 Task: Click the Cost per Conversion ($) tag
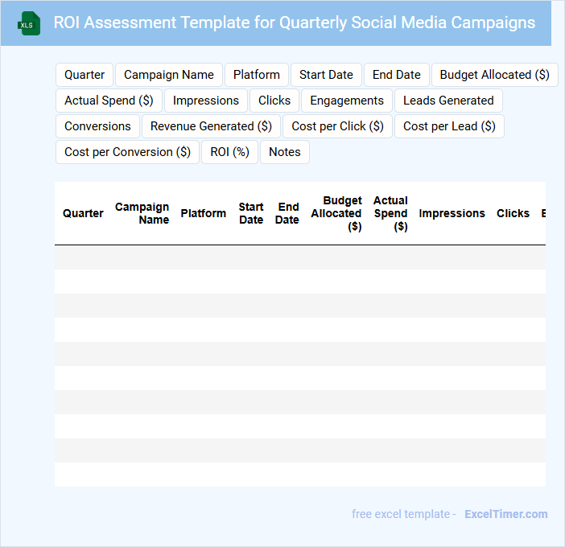click(127, 152)
